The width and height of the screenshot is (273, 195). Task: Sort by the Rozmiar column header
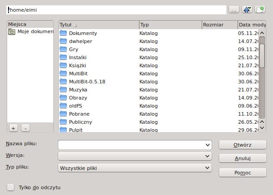coord(220,25)
